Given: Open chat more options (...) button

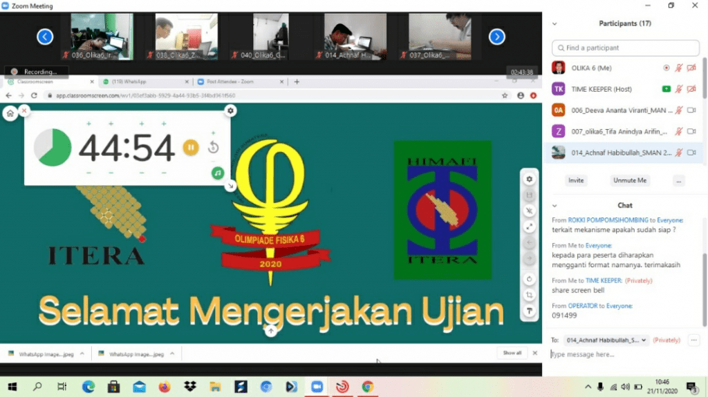Looking at the screenshot, I should [694, 340].
